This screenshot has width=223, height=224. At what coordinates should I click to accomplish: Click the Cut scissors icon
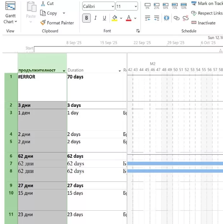(x=43, y=4)
